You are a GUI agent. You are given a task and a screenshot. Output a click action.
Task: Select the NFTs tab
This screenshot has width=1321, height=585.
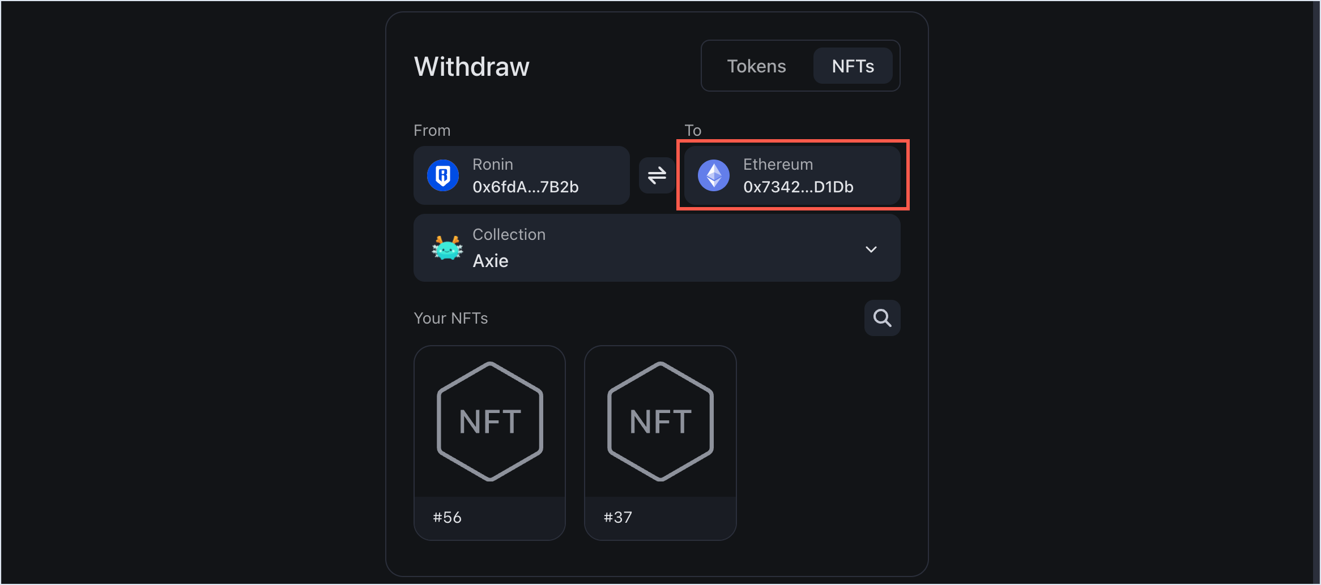point(853,66)
